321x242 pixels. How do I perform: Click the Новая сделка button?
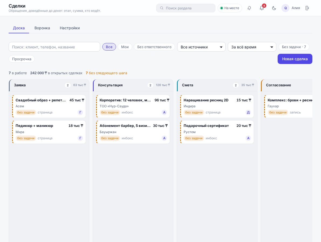tap(295, 59)
